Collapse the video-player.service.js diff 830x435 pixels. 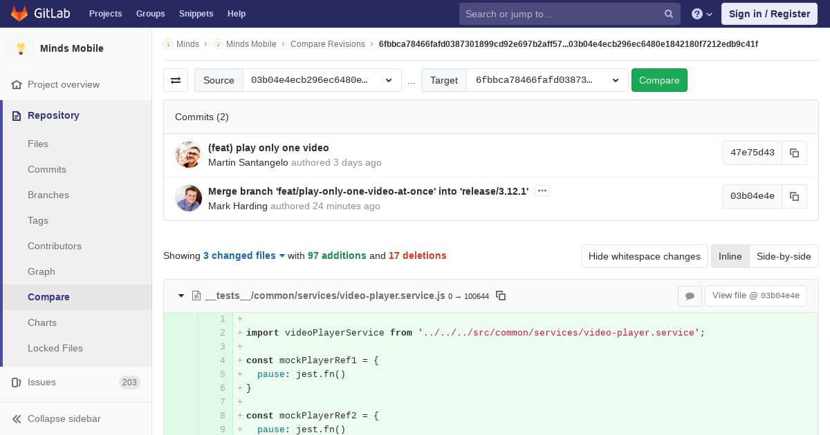[x=181, y=296]
